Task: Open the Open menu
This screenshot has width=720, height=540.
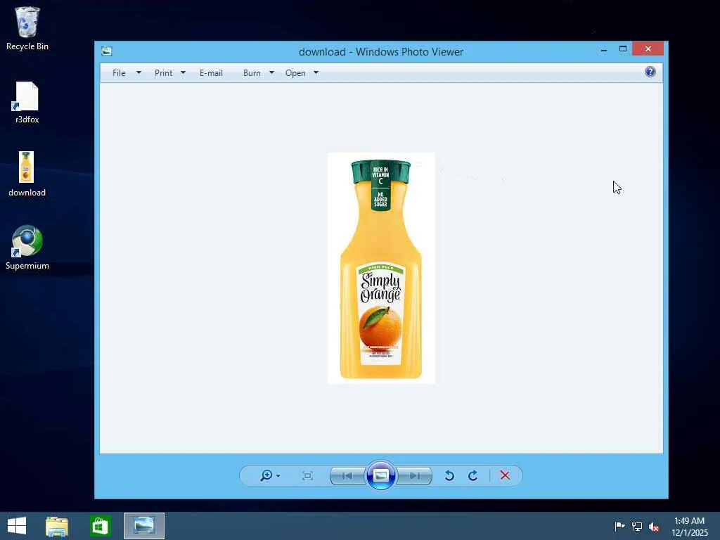Action: (x=295, y=73)
